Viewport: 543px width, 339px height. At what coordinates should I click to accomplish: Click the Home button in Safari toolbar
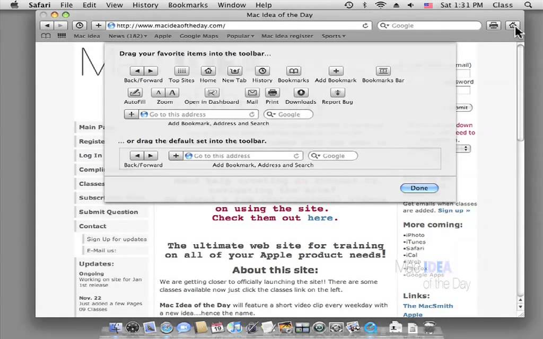pos(513,25)
